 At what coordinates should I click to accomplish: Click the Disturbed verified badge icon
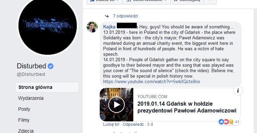click(50, 66)
